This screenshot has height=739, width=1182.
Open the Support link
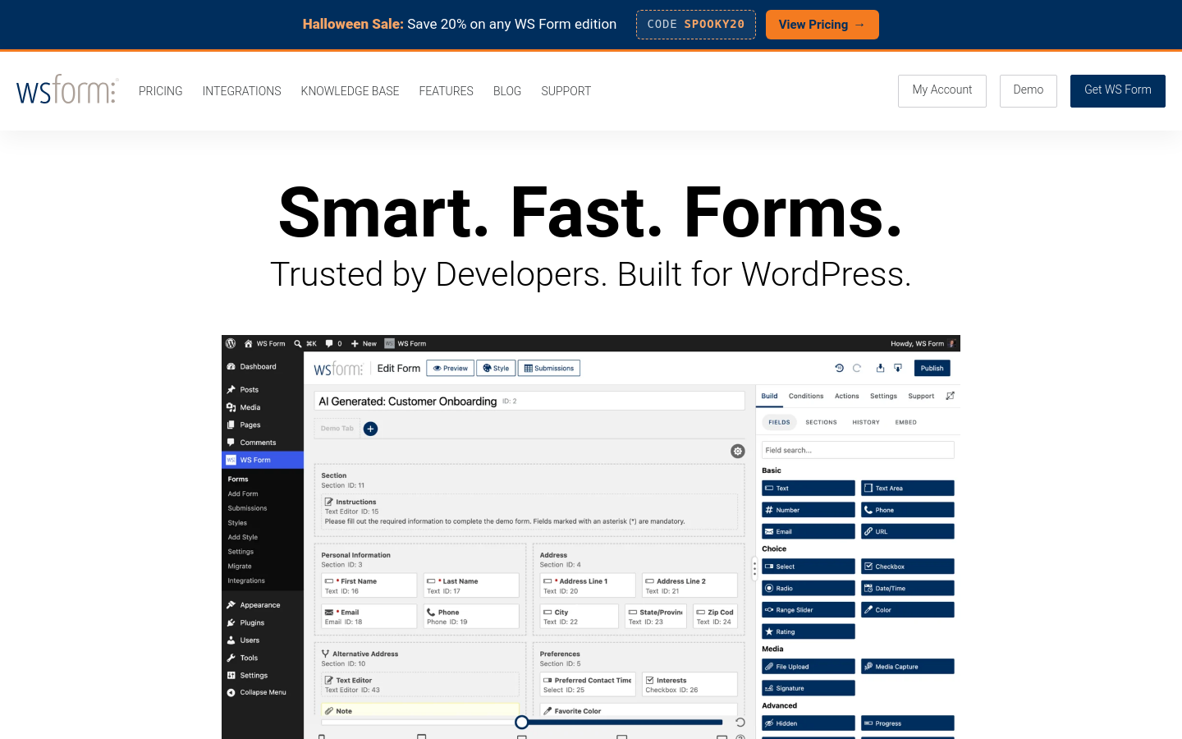566,91
